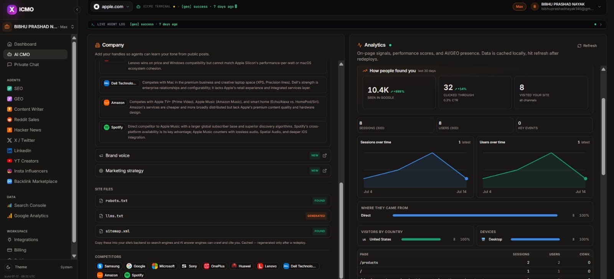Image resolution: width=614 pixels, height=279 pixels.
Task: Open the sitemap.xml file row
Action: point(213,231)
